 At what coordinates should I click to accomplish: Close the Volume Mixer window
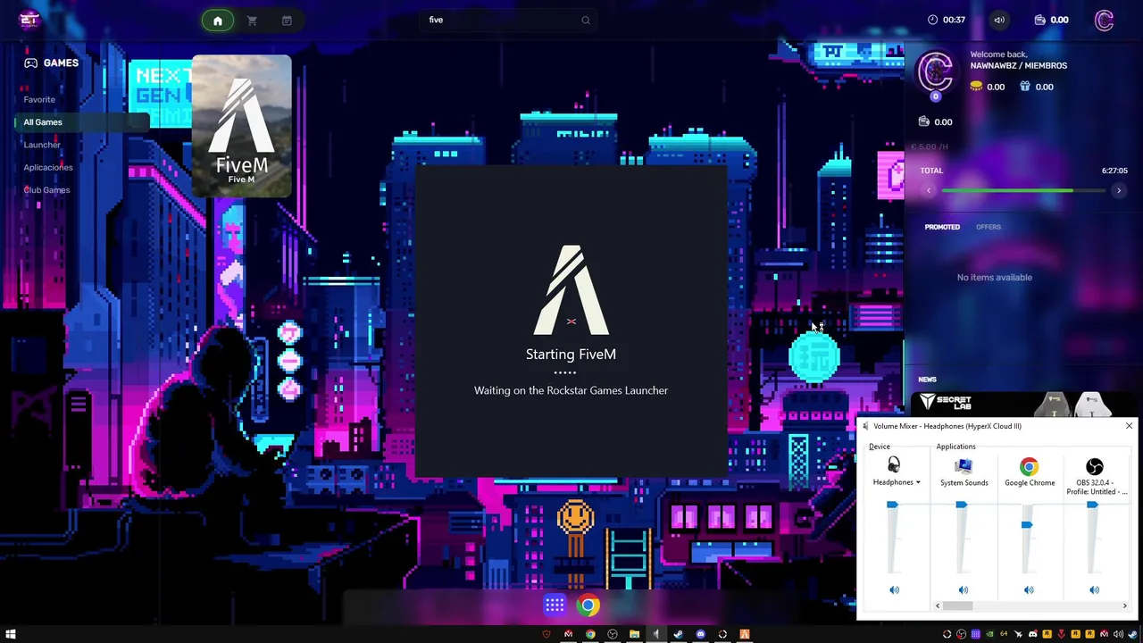[x=1129, y=426]
